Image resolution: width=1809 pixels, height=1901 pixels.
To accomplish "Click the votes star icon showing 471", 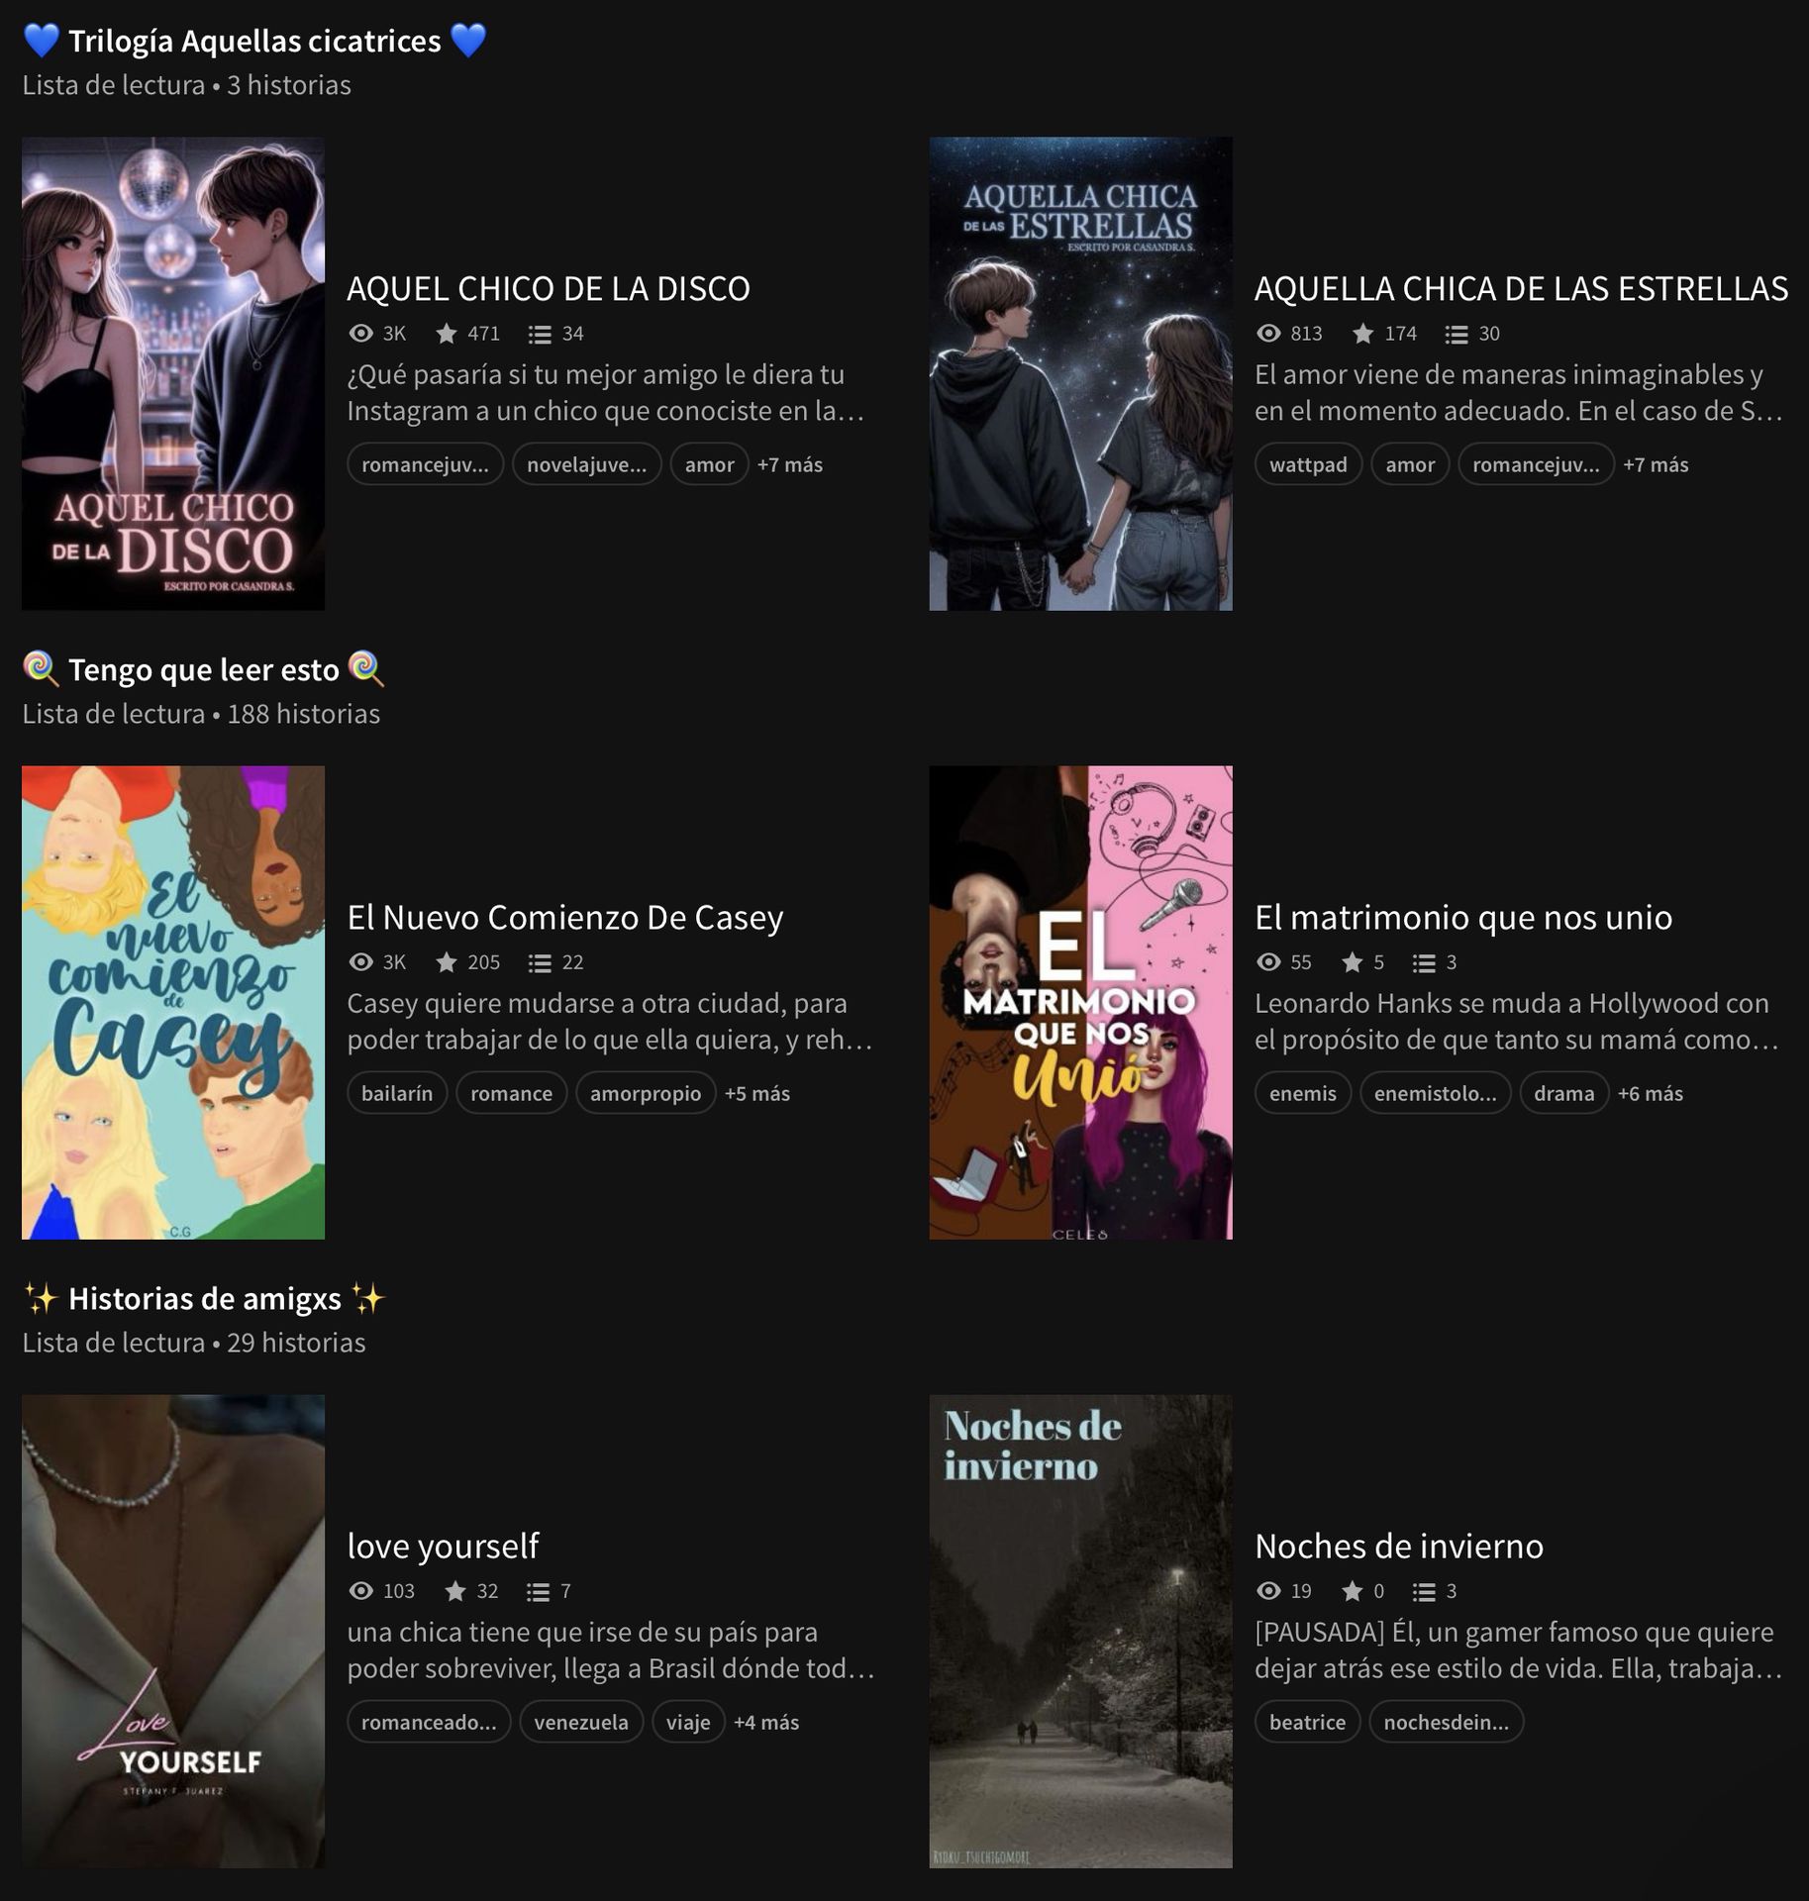I will point(447,334).
